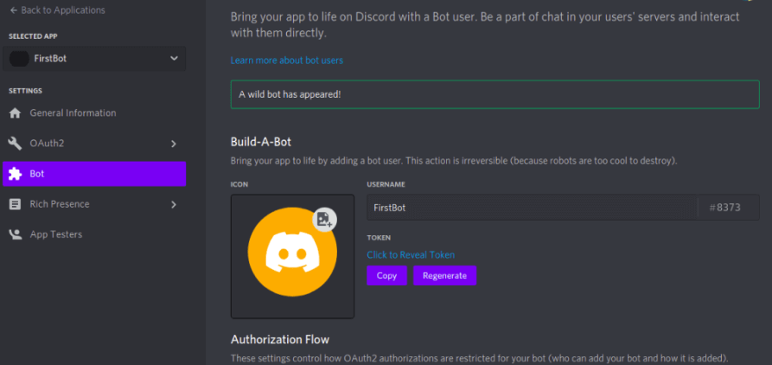772x365 pixels.
Task: Edit the FirstBot username field
Action: click(532, 208)
